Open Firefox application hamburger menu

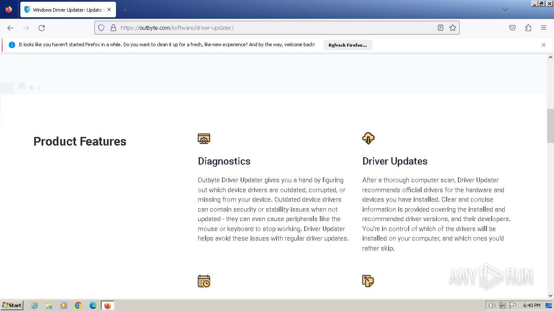click(544, 28)
